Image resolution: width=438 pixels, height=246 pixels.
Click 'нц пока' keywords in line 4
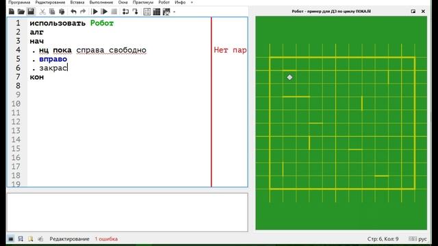(55, 50)
